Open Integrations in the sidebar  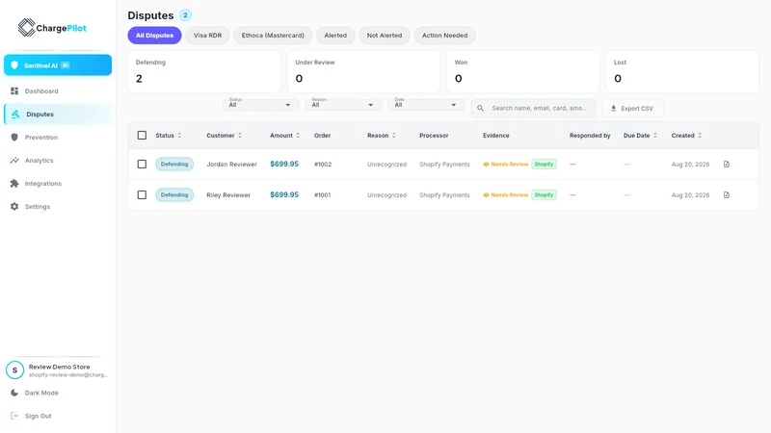[58, 183]
